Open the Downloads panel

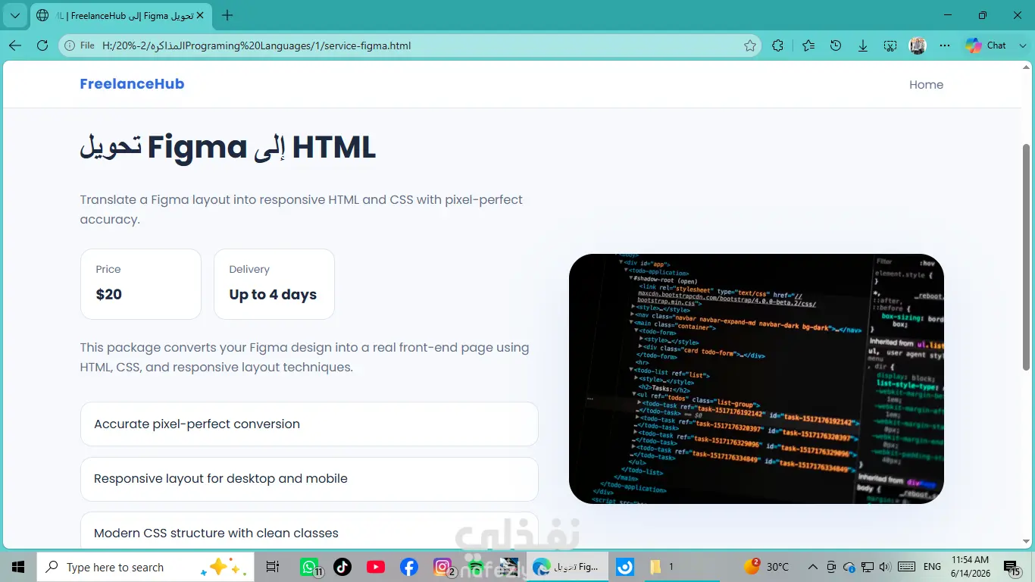coord(863,45)
